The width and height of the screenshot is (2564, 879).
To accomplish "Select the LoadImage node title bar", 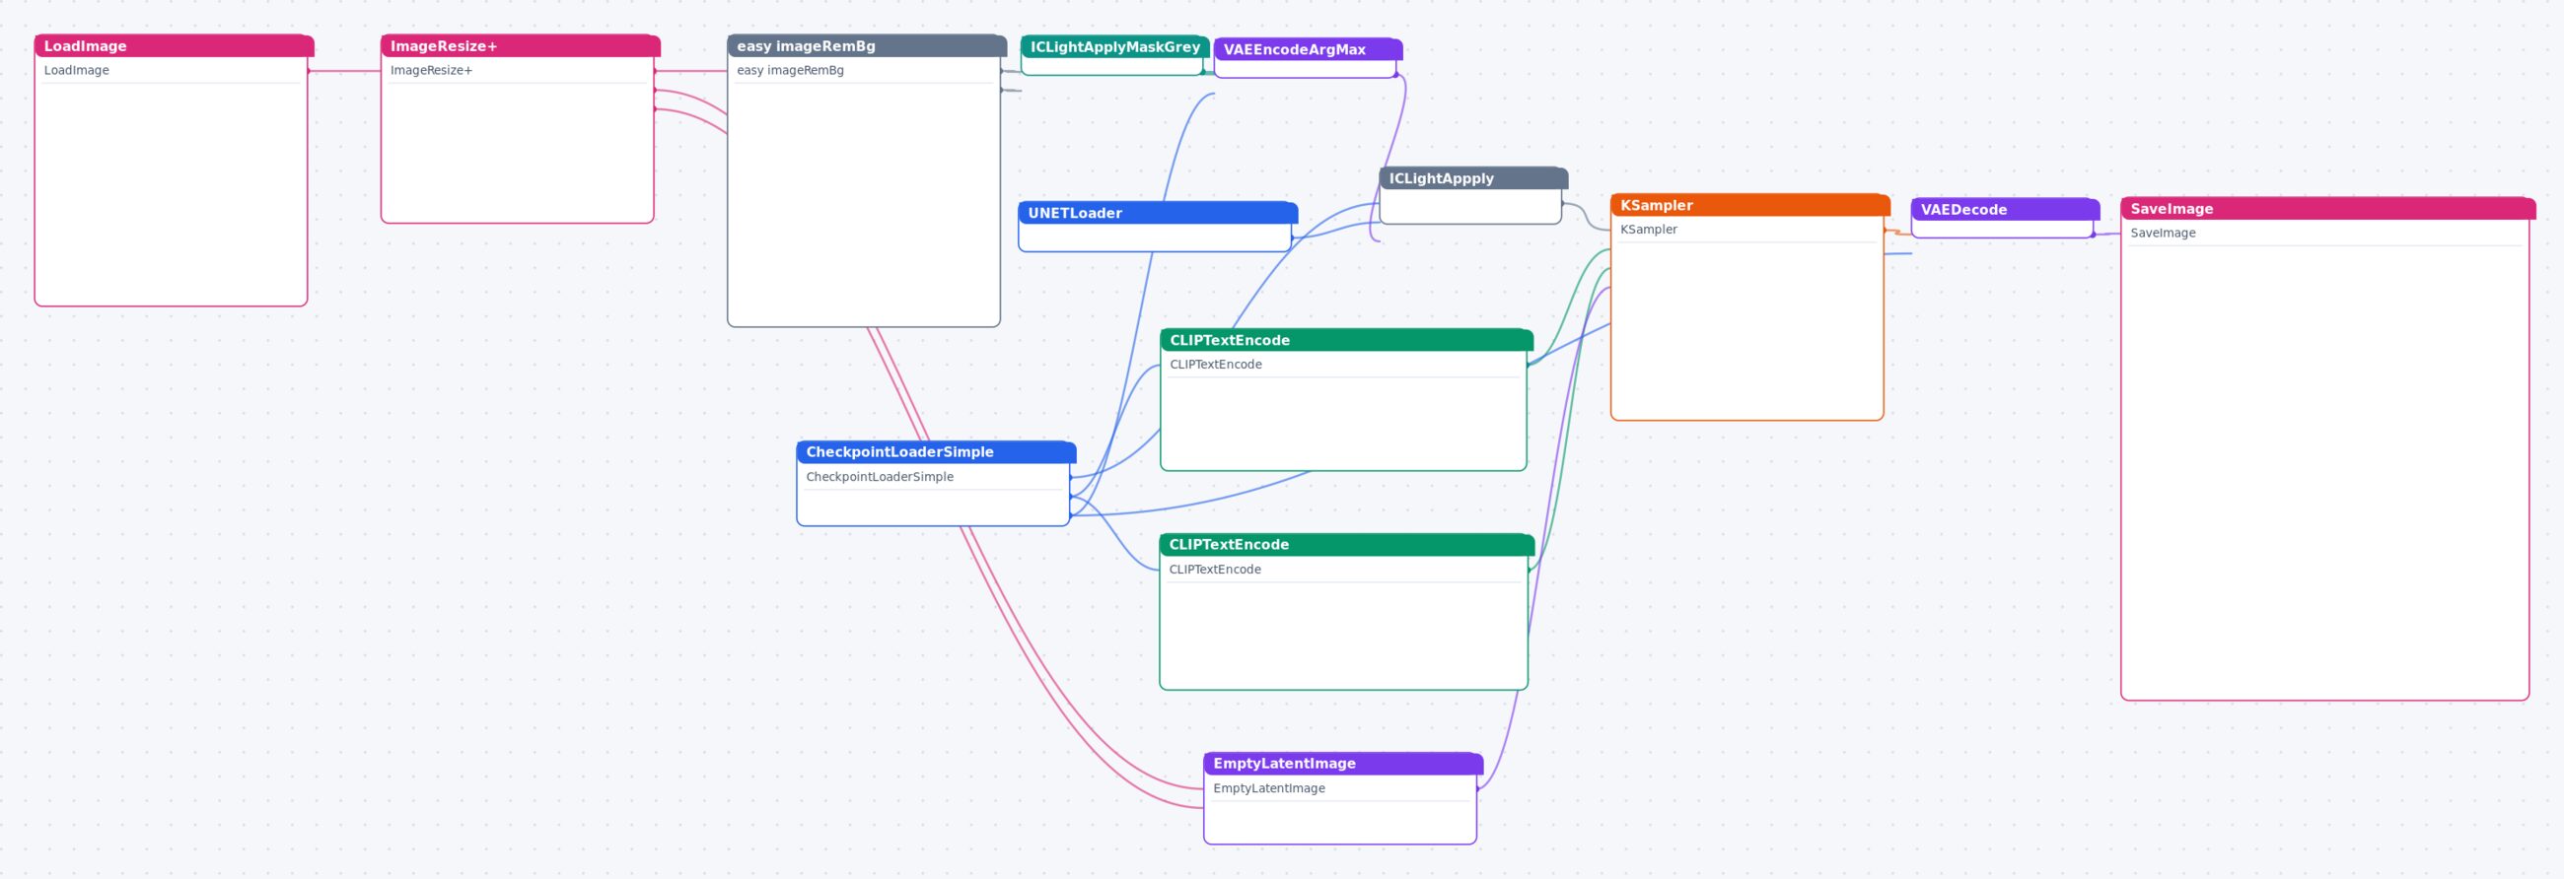I will click(x=175, y=45).
